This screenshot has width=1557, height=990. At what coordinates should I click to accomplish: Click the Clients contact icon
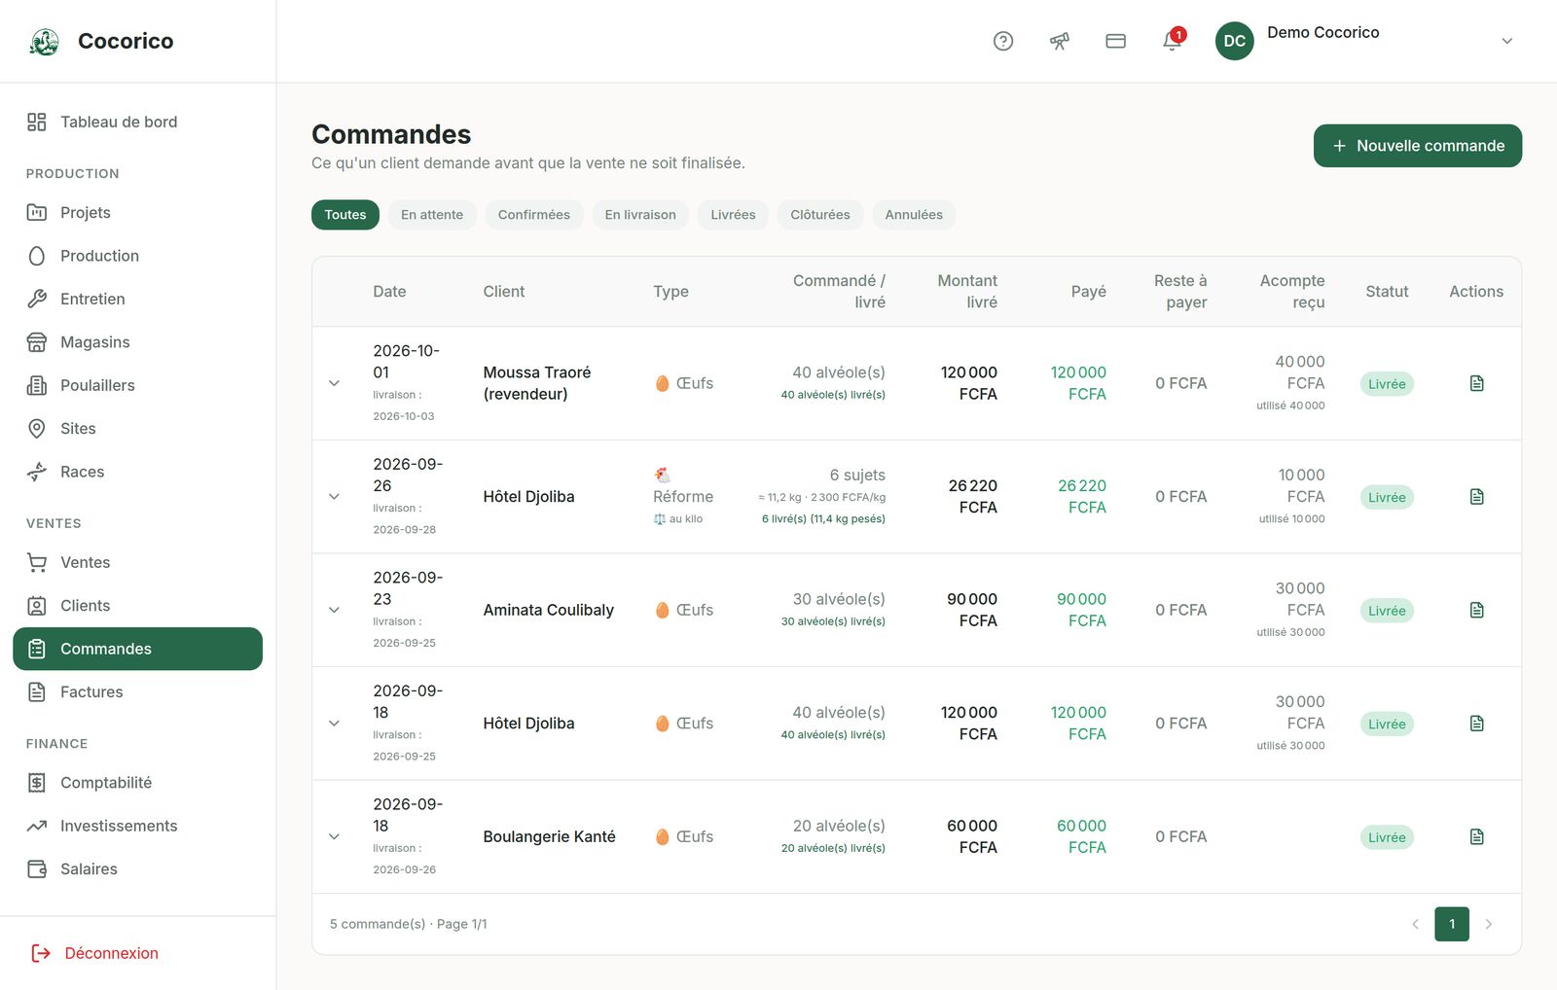[x=37, y=606]
